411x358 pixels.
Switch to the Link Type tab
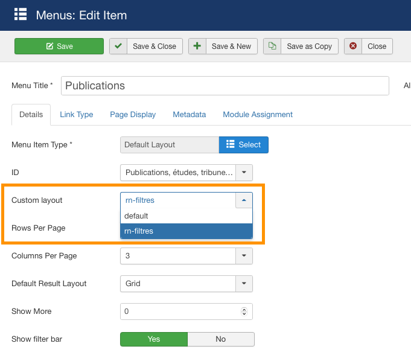[76, 114]
